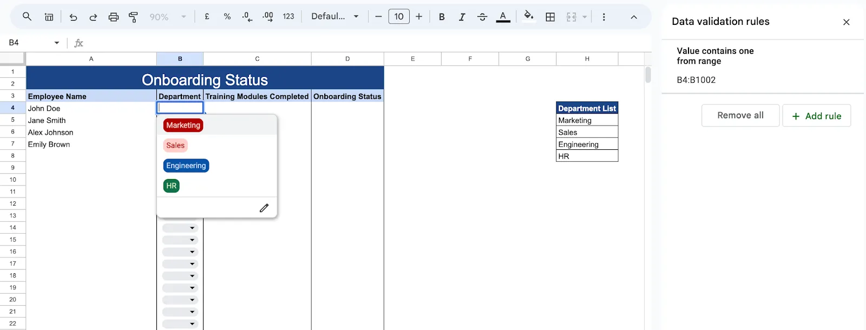Click the Print icon

pyautogui.click(x=114, y=17)
